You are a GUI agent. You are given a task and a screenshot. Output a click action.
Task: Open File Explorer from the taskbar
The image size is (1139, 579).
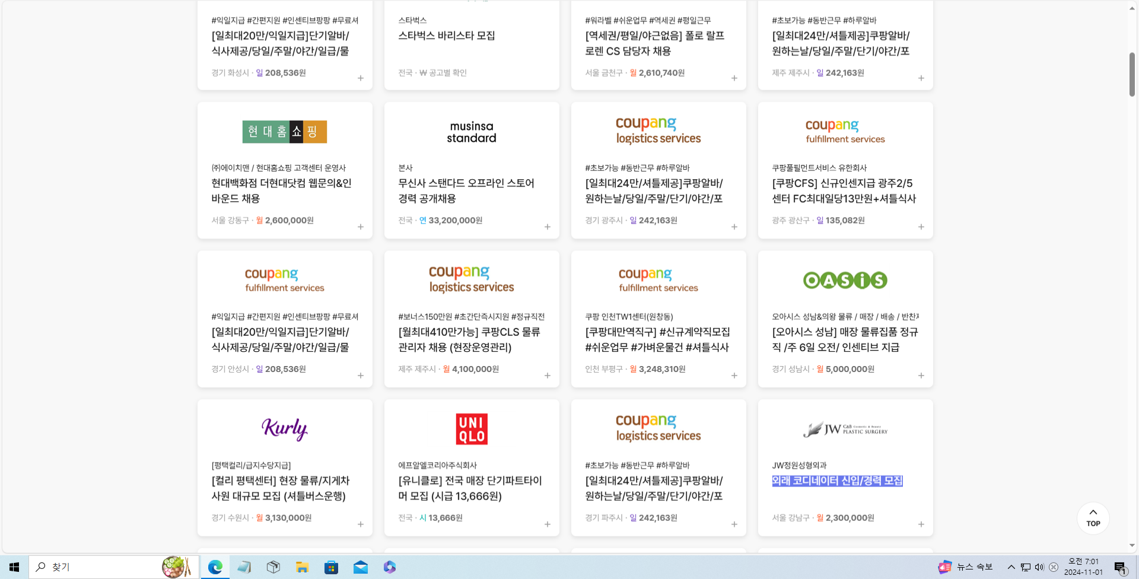(x=302, y=567)
